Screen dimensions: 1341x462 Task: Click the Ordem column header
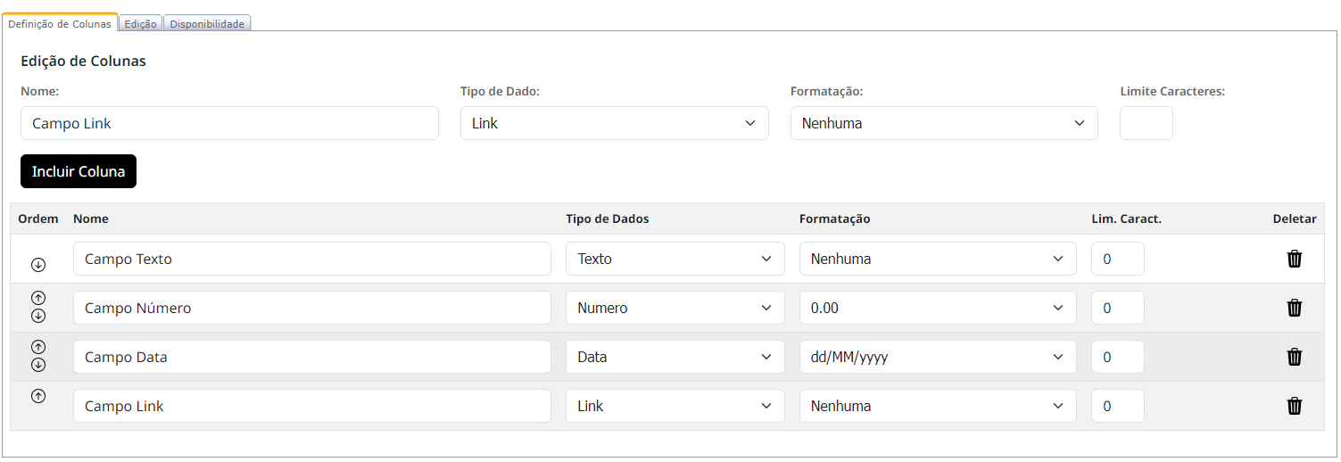(38, 219)
